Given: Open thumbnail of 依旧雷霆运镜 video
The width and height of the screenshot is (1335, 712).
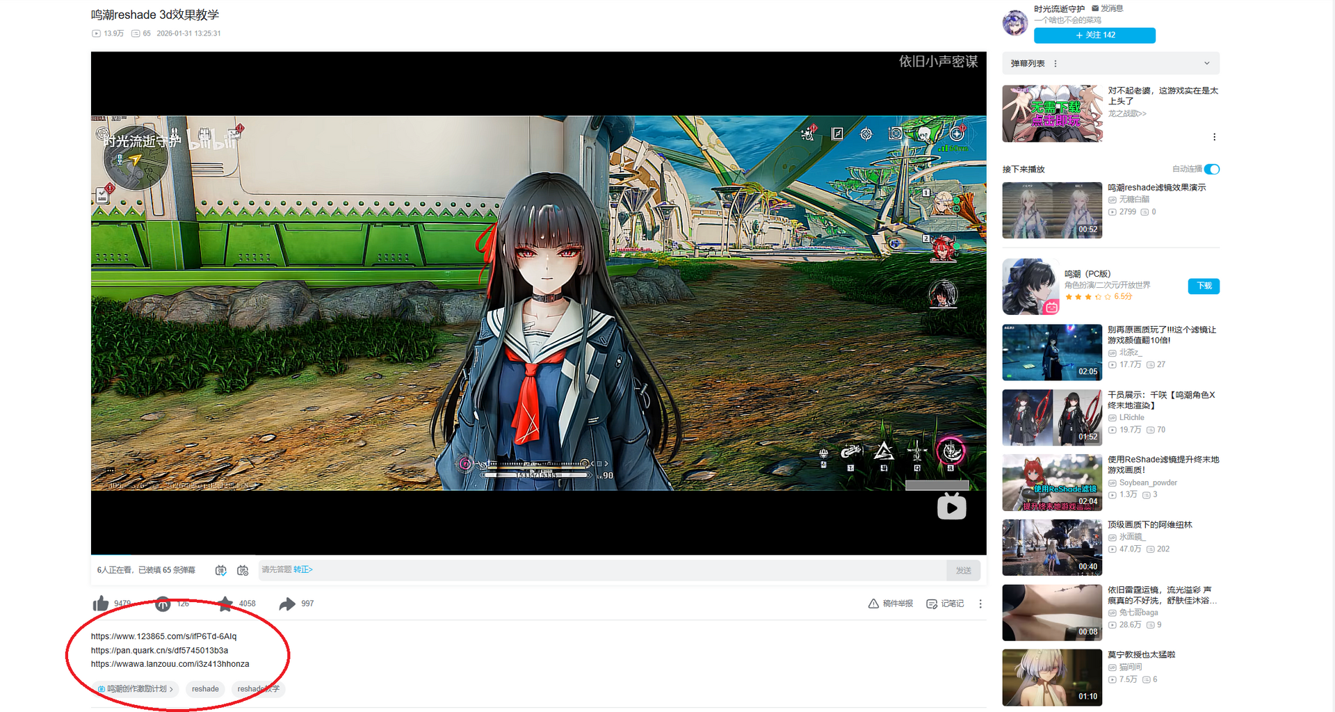Looking at the screenshot, I should [1052, 613].
